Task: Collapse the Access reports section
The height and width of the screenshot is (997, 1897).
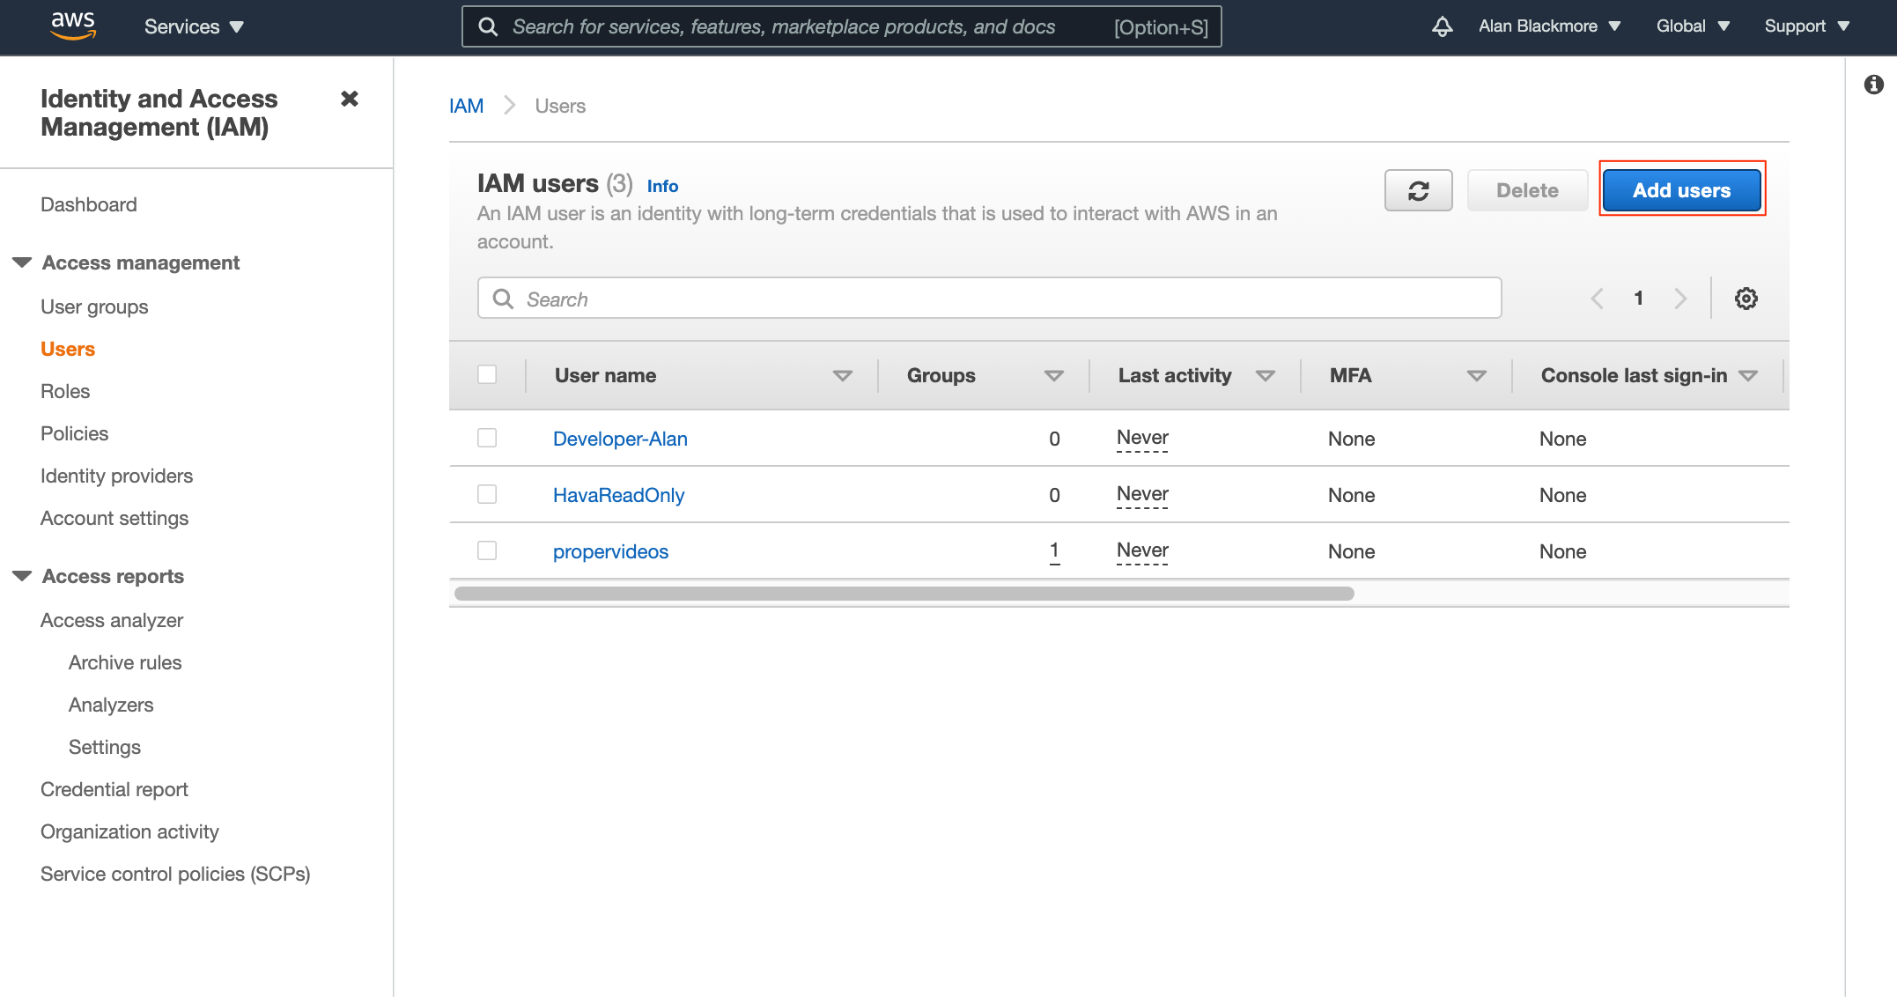Action: click(x=21, y=575)
